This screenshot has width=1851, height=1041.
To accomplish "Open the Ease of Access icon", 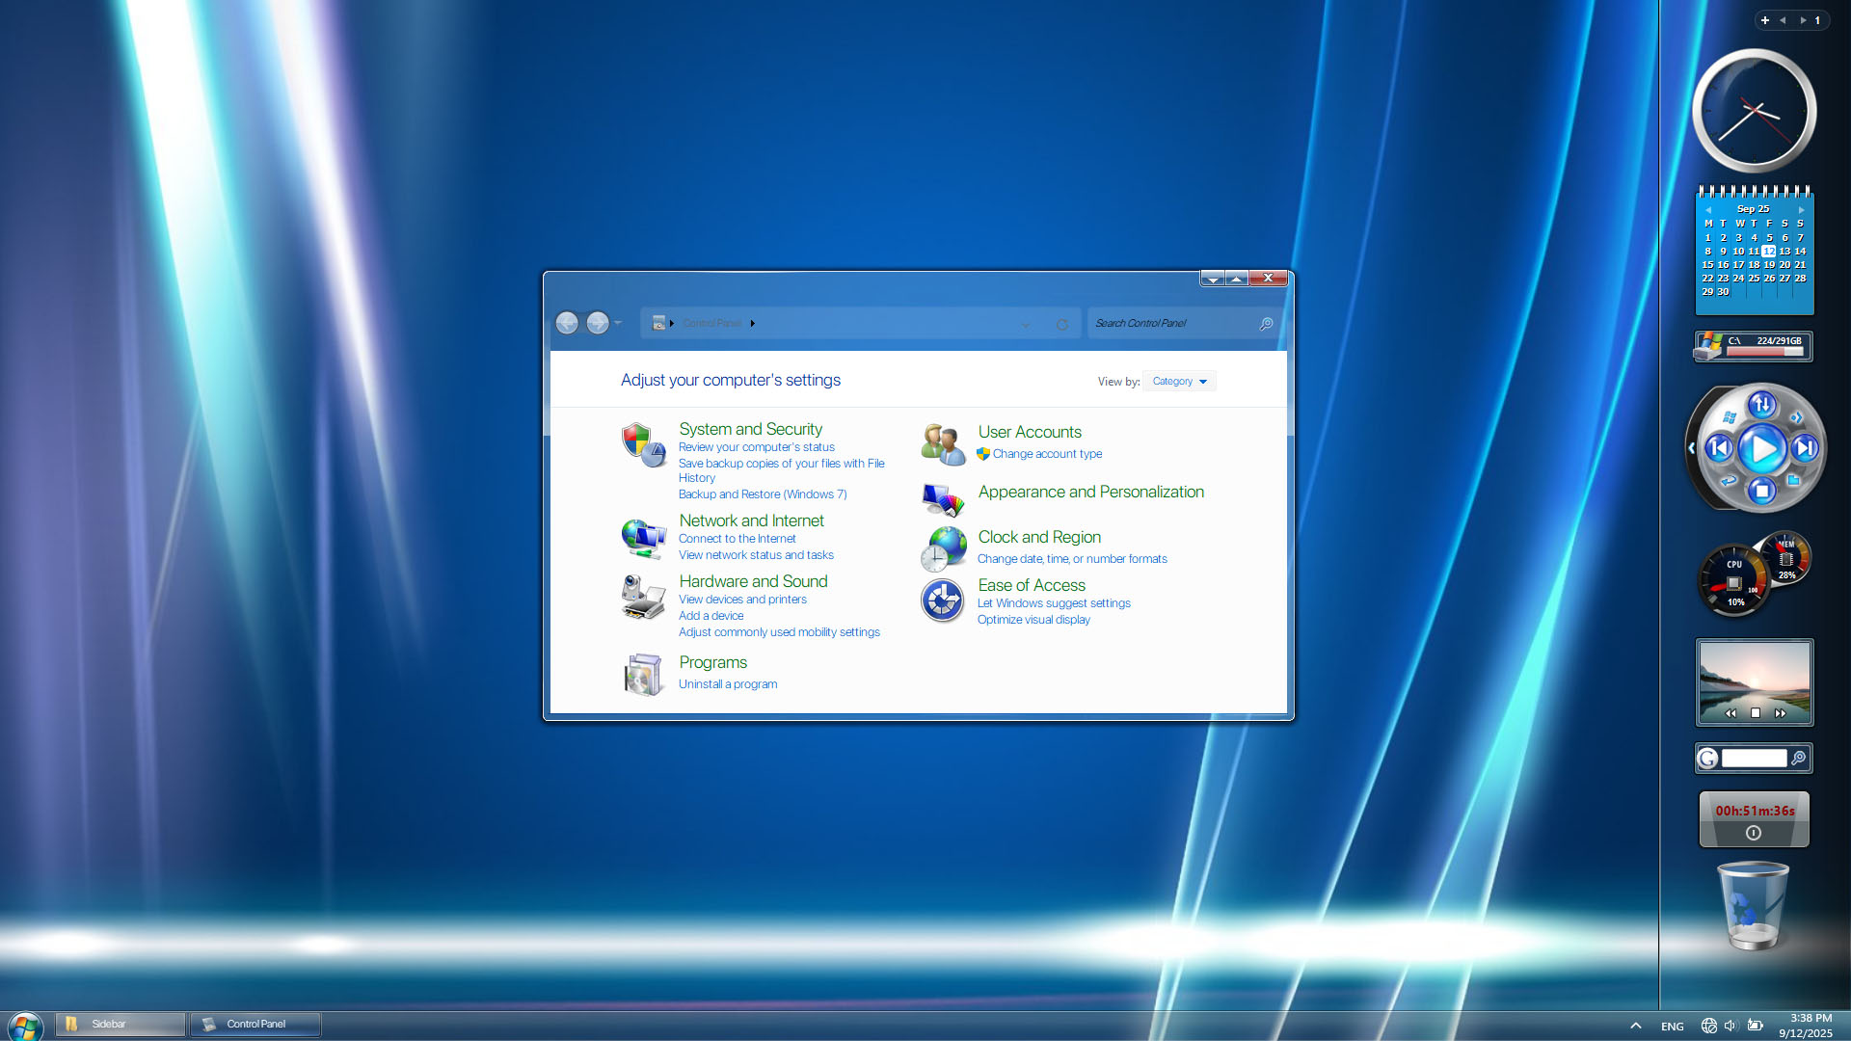I will 942,601.
